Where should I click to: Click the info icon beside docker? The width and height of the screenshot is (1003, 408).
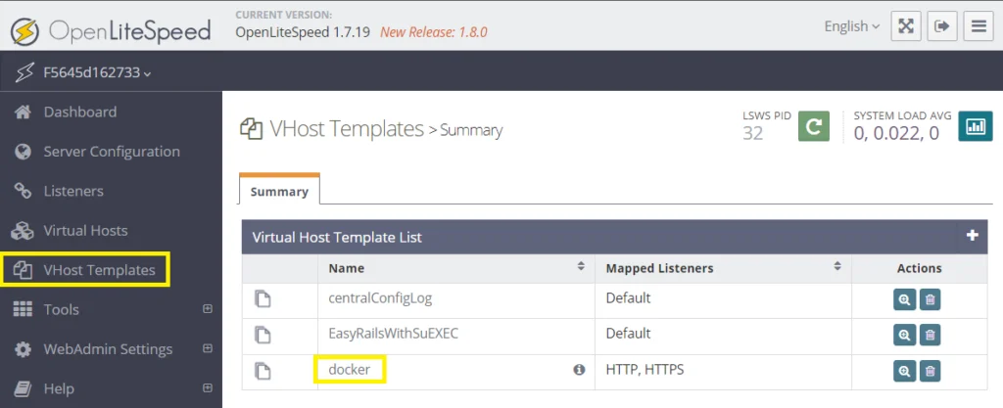[580, 370]
